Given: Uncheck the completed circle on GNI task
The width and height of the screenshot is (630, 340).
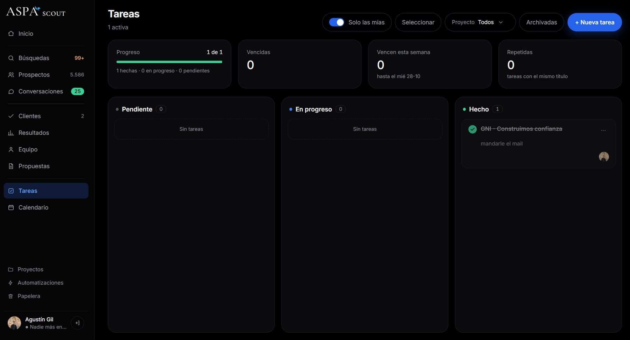Looking at the screenshot, I should pos(472,129).
